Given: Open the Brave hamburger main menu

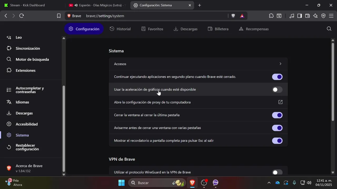Looking at the screenshot, I should (x=331, y=16).
